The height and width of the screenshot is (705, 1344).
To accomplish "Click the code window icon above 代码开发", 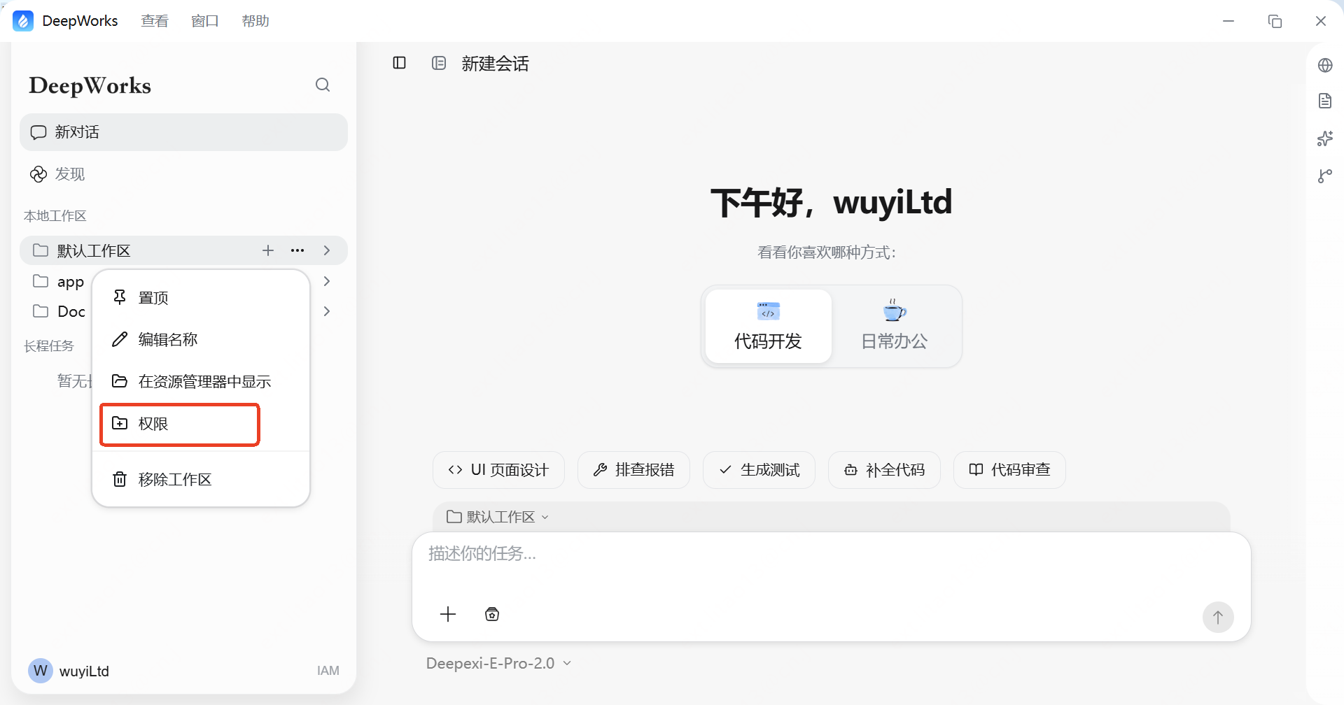I will (x=768, y=311).
